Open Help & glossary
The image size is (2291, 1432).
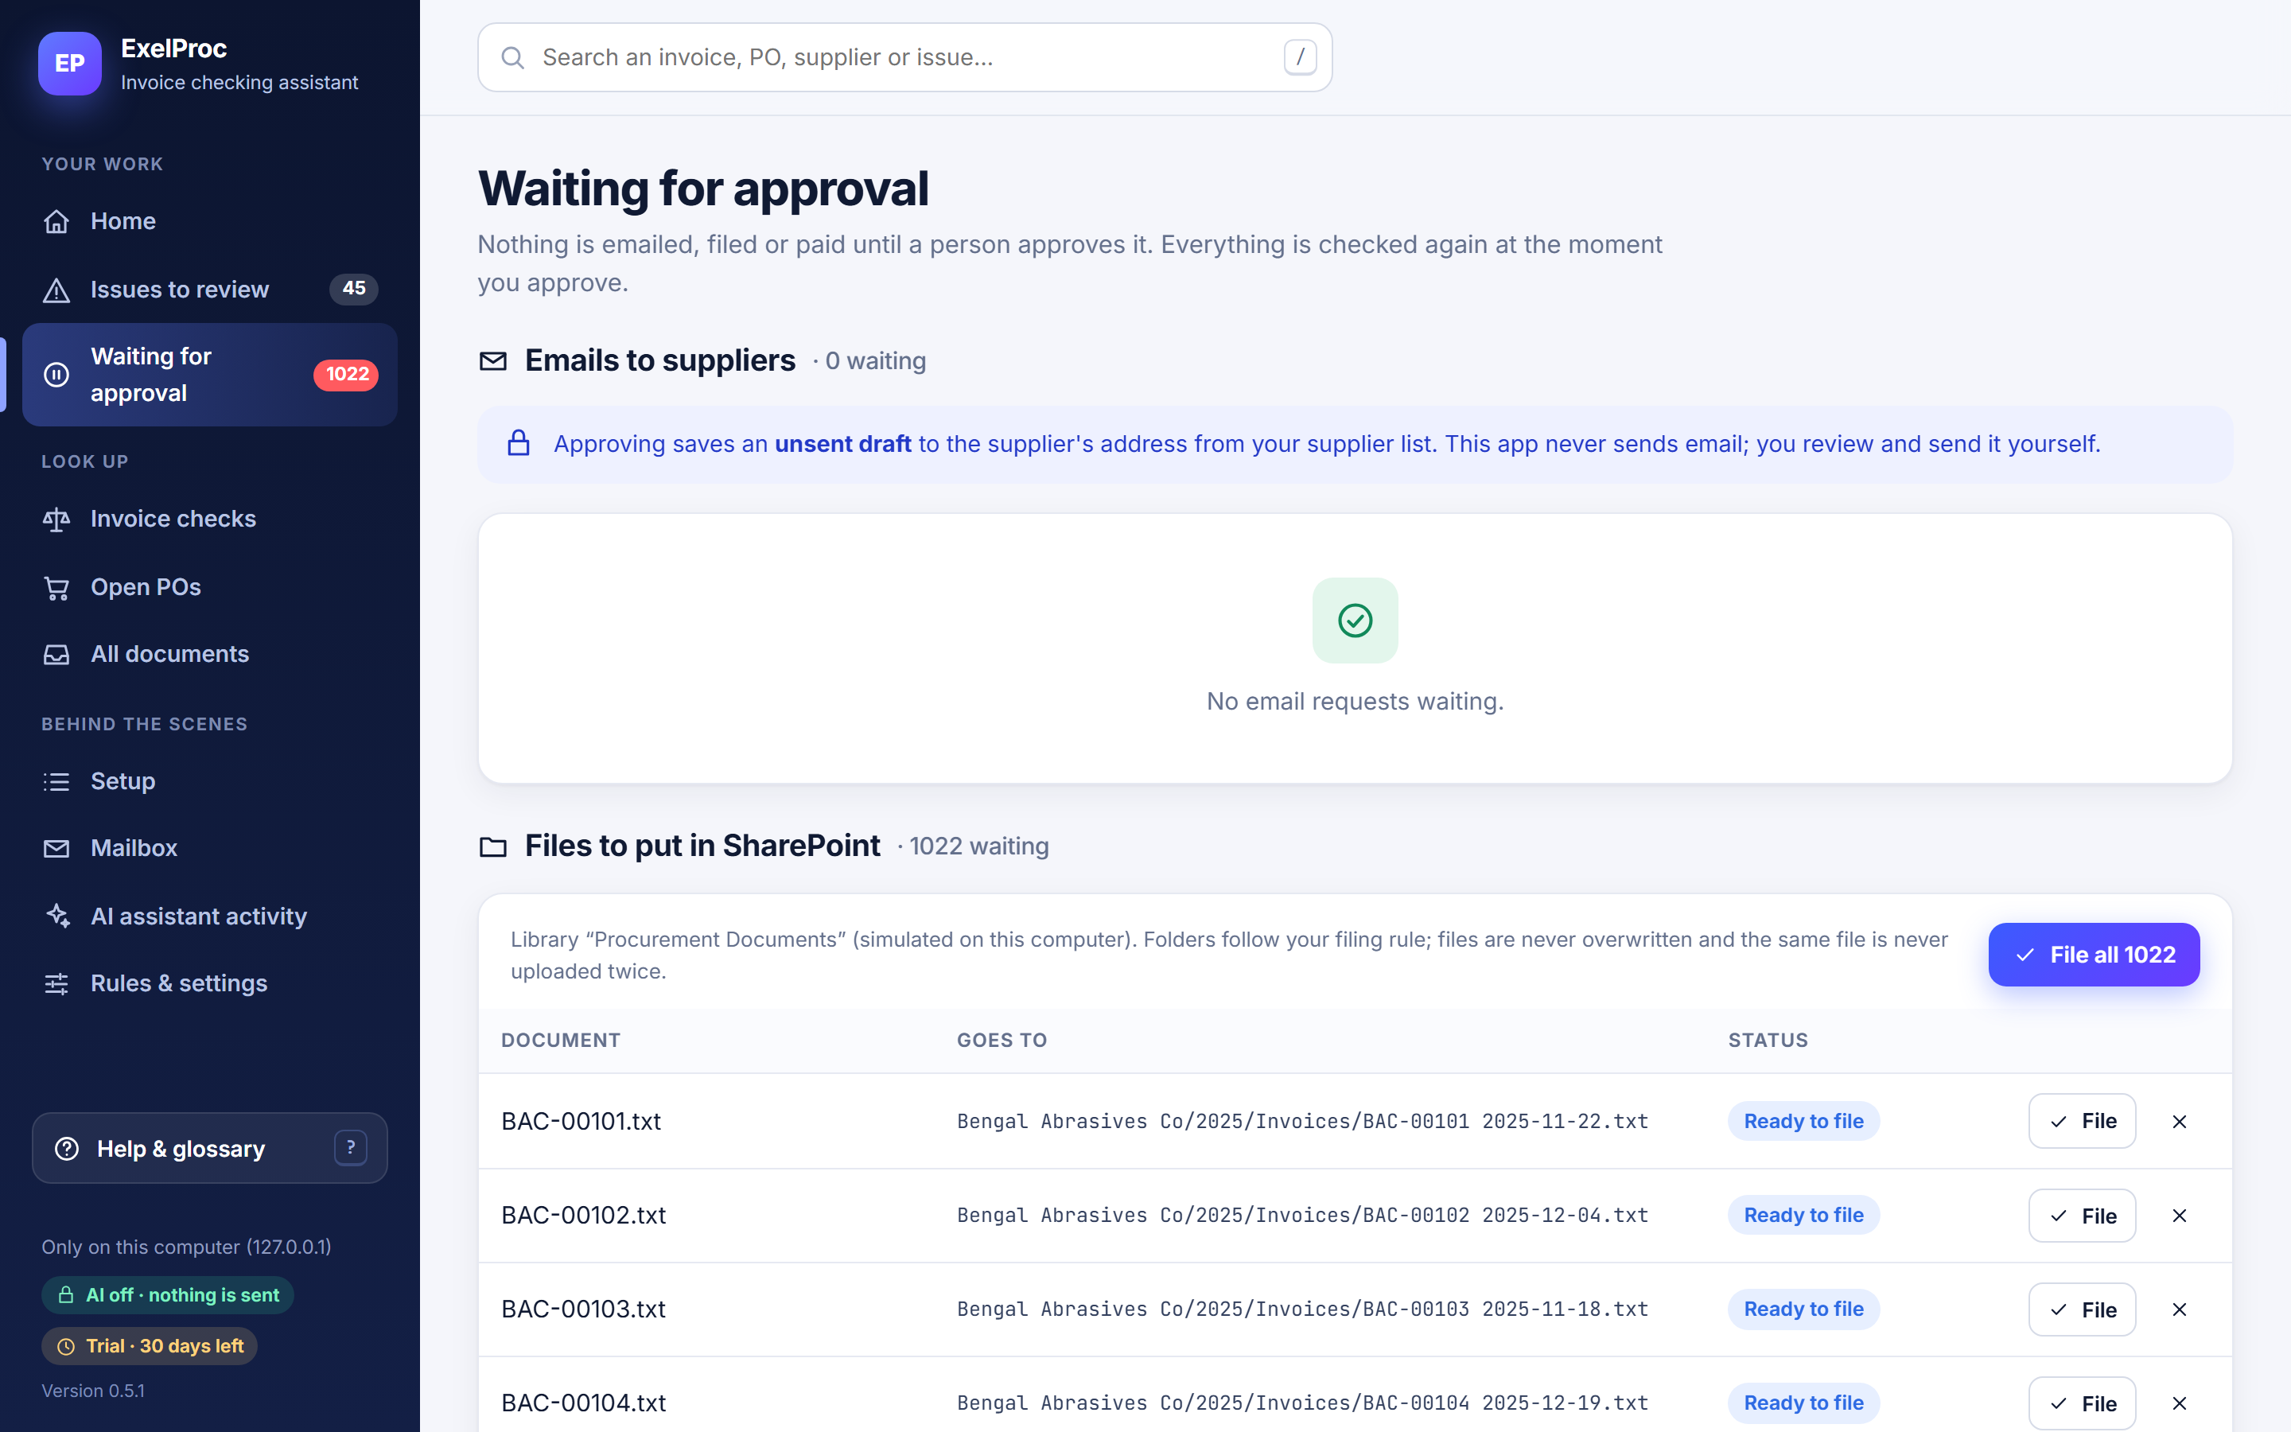click(x=209, y=1148)
